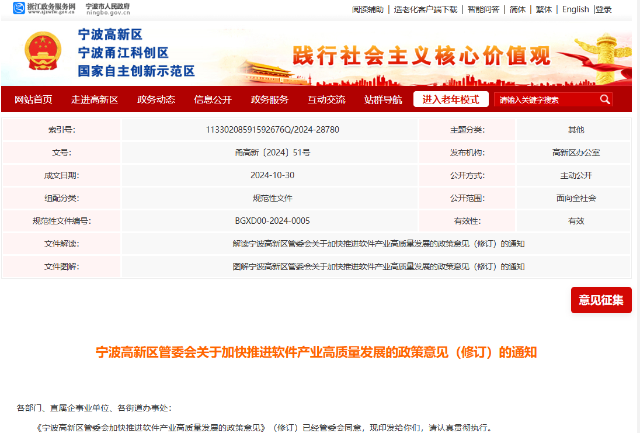640x433 pixels.
Task: Open the 信息公开 navigation menu
Action: 212,99
